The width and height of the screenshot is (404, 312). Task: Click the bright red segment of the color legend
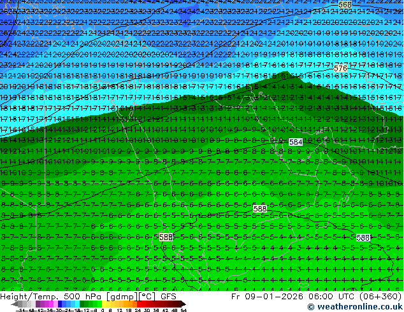tap(140, 304)
